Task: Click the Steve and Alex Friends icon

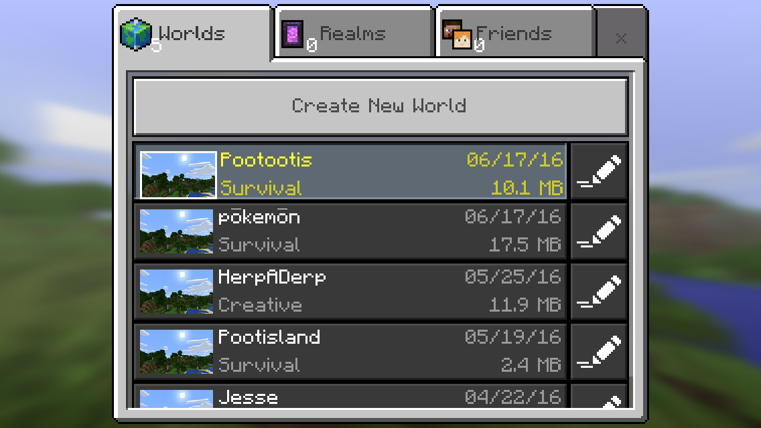Action: pos(457,34)
